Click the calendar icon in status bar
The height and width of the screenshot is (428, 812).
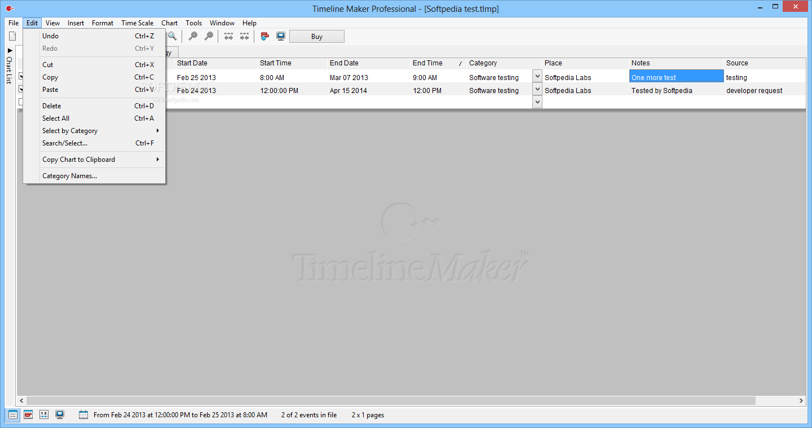pyautogui.click(x=83, y=415)
